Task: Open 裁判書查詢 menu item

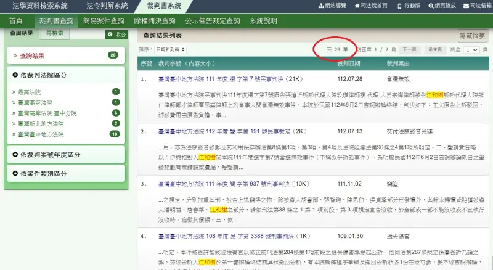Action: coord(56,21)
